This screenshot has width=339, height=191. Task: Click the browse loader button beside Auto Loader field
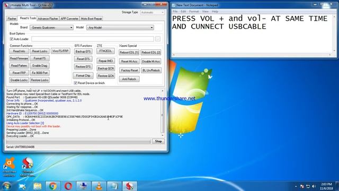pyautogui.click(x=158, y=39)
